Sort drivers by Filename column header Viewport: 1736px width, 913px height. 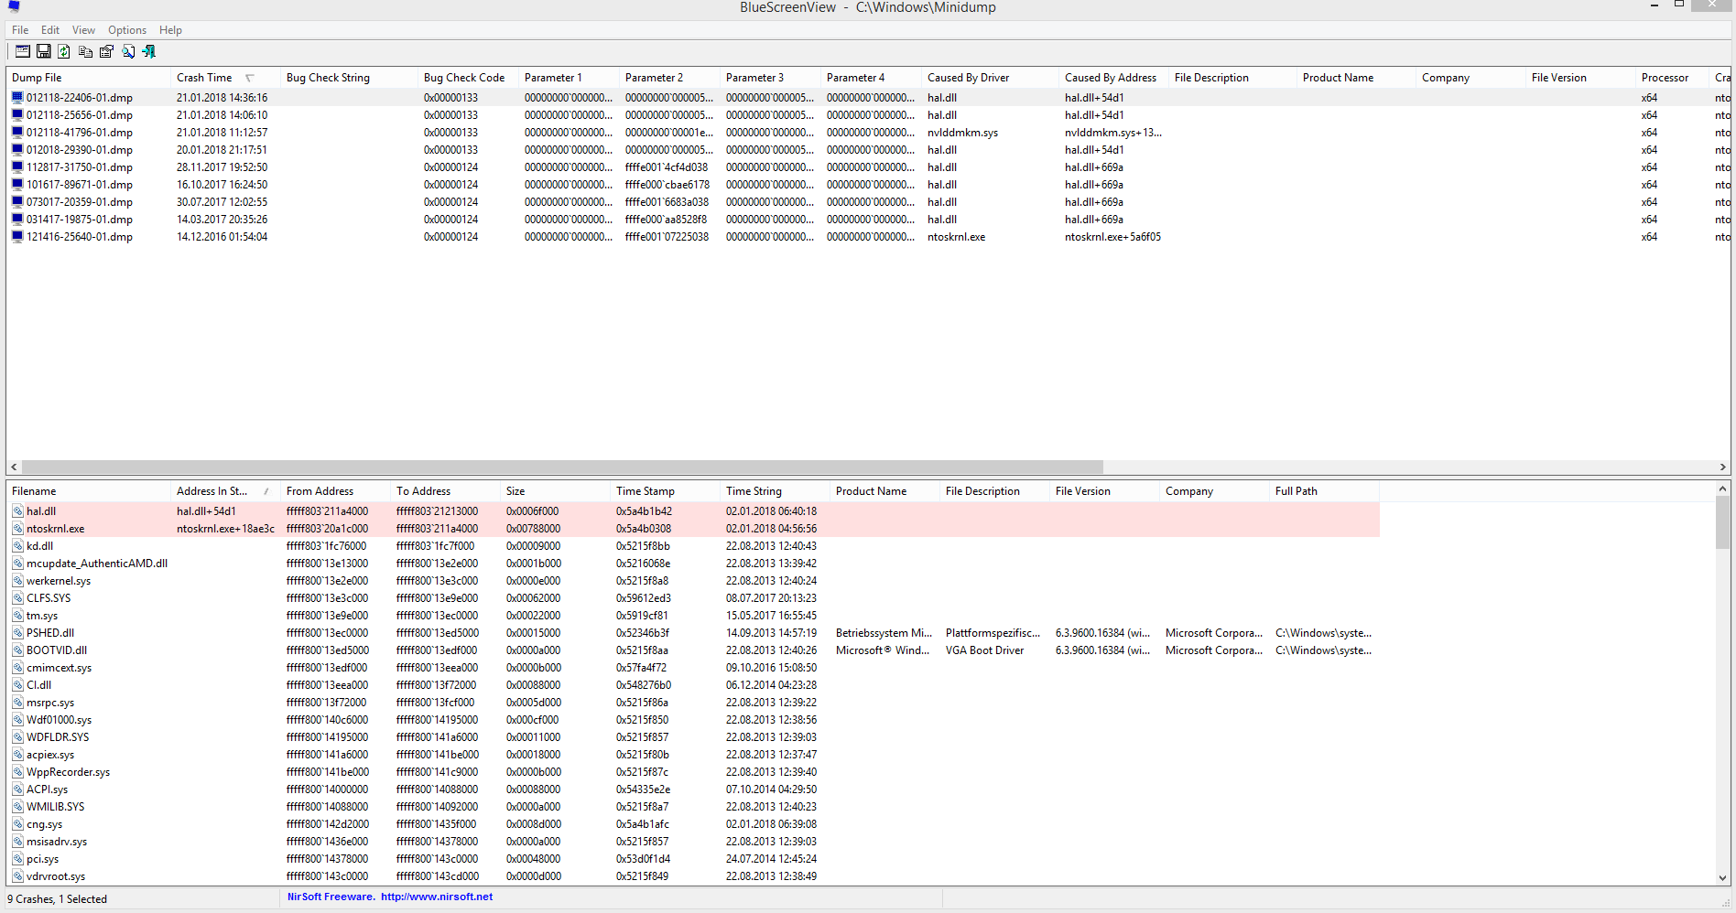click(88, 491)
